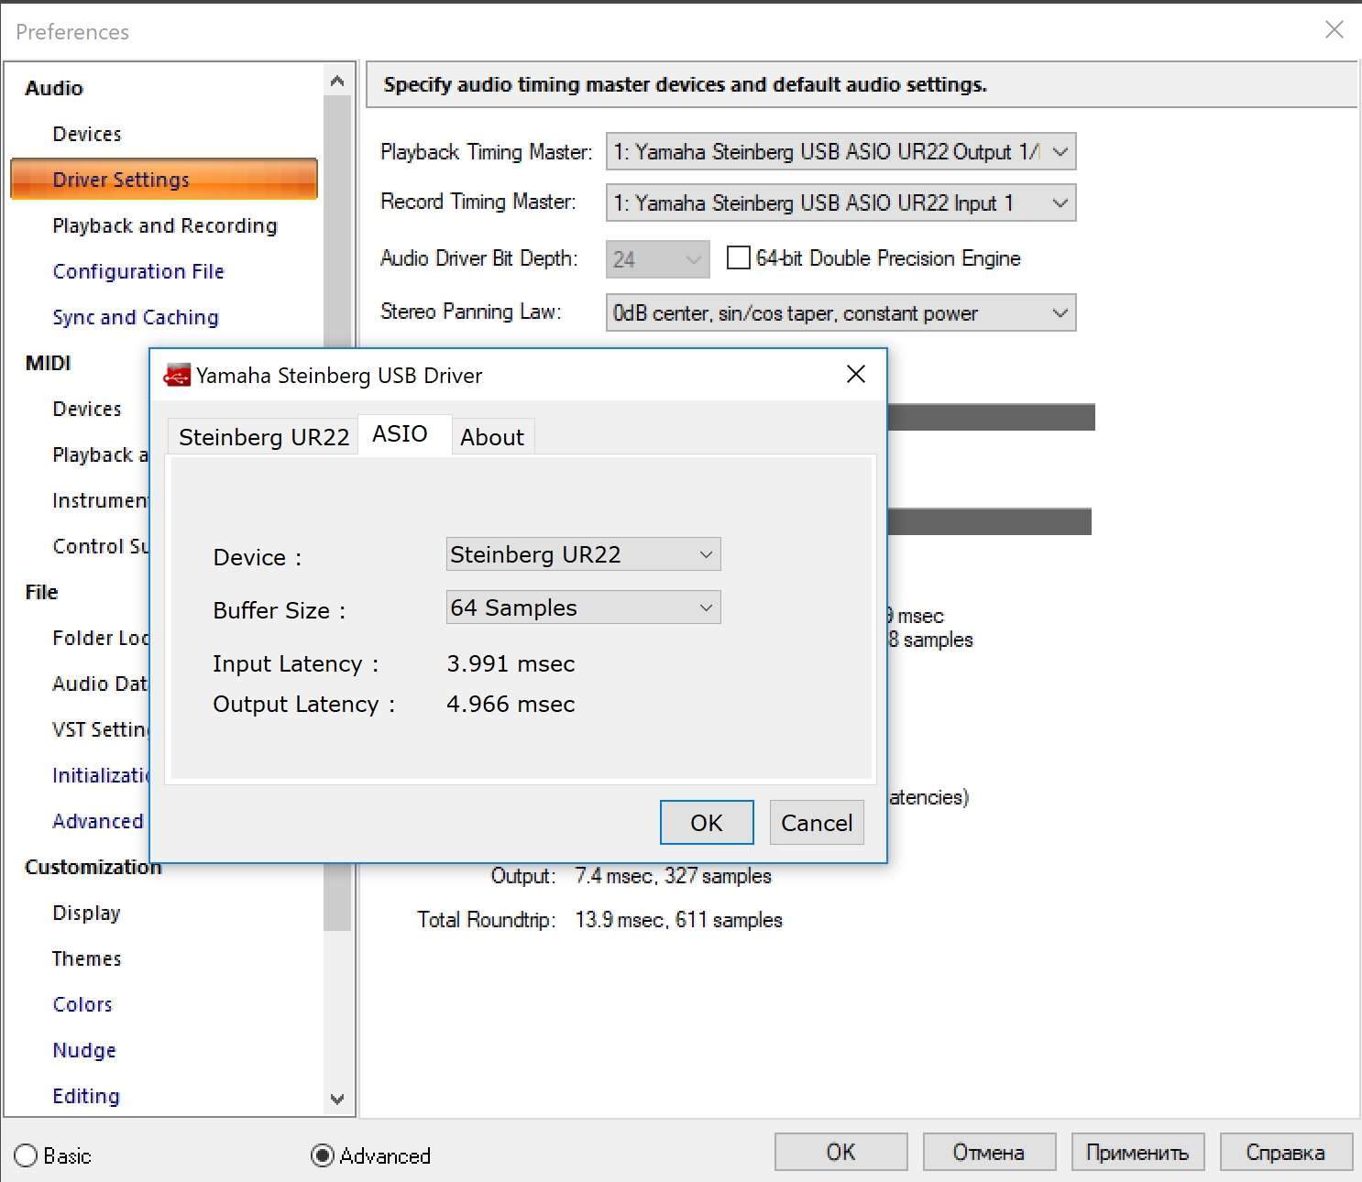Screen dimensions: 1362x1182
Task: Select Devices under the MIDI section
Action: click(x=87, y=409)
